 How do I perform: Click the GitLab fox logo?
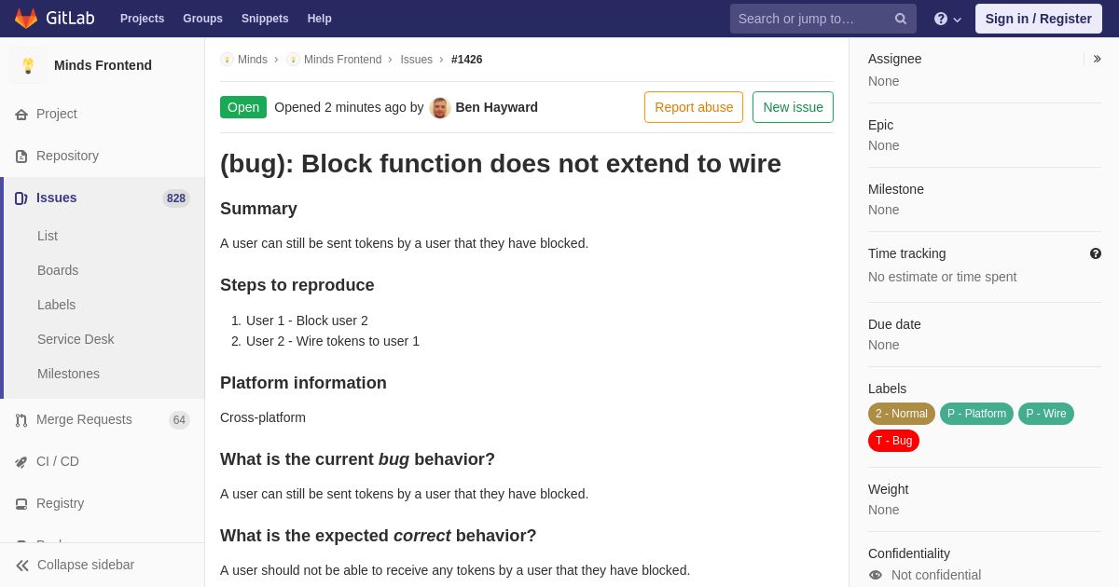(26, 19)
